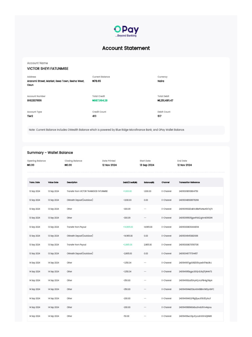
Task: Click the Tier2 account type value
Action: click(30, 116)
